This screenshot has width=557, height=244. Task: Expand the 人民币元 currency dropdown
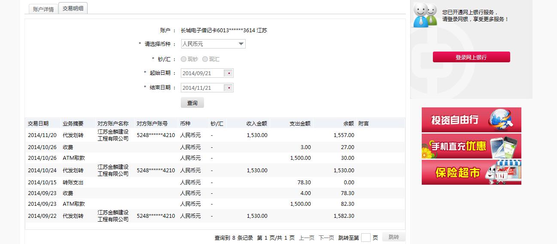(213, 44)
